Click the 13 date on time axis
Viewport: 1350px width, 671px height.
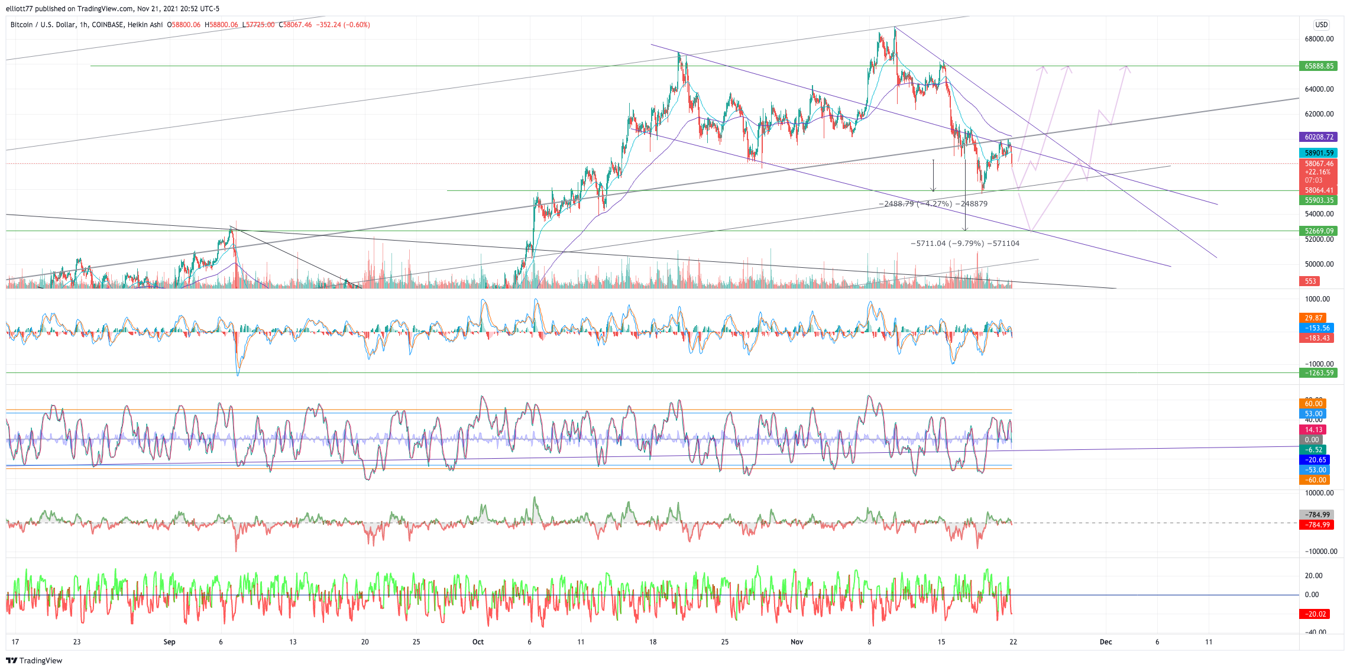point(293,642)
